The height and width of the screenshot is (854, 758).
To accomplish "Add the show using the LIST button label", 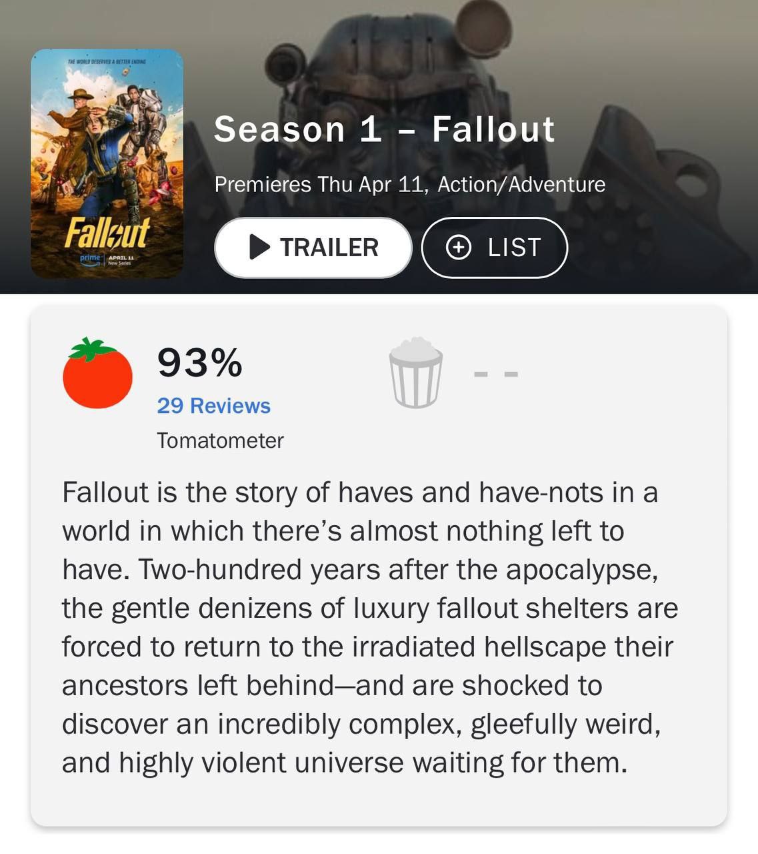I will (514, 248).
